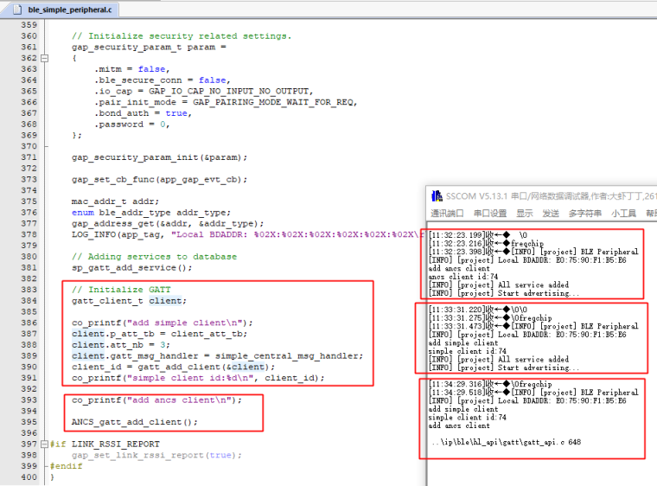Click the SSCOM application icon in title bar

tap(436, 195)
